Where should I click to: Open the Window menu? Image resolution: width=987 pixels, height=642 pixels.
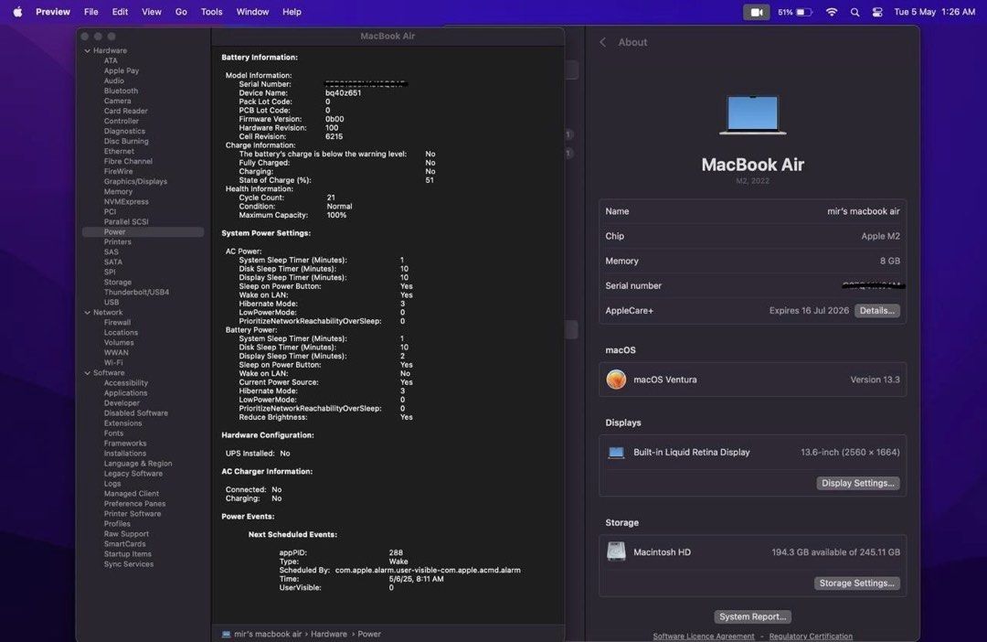(x=252, y=12)
